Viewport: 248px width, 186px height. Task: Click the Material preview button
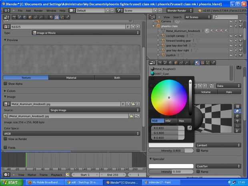tap(71, 78)
